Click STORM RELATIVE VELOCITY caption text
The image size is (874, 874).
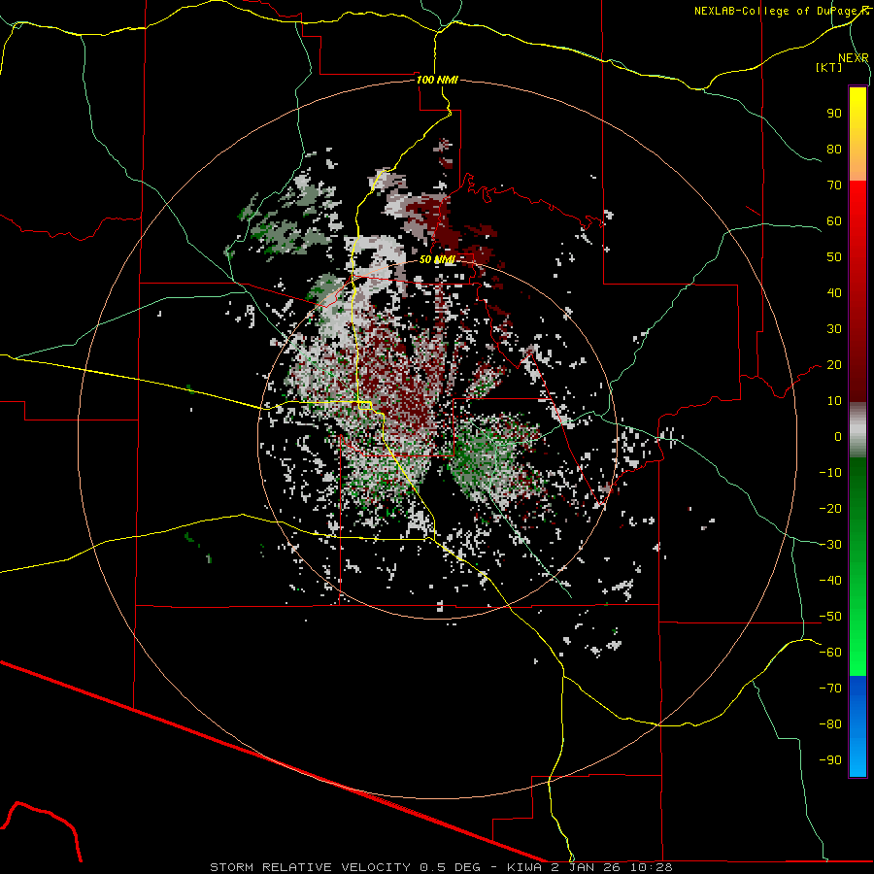[x=312, y=867]
